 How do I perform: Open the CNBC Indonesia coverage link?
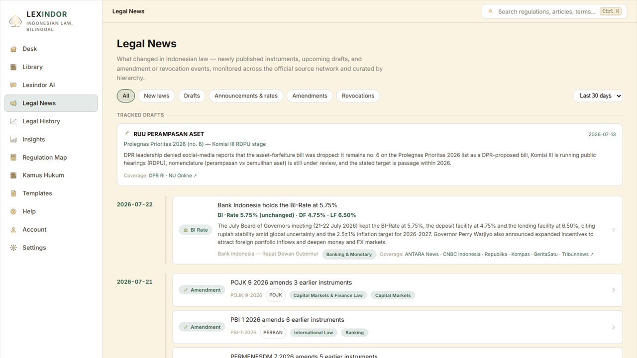pyautogui.click(x=462, y=254)
